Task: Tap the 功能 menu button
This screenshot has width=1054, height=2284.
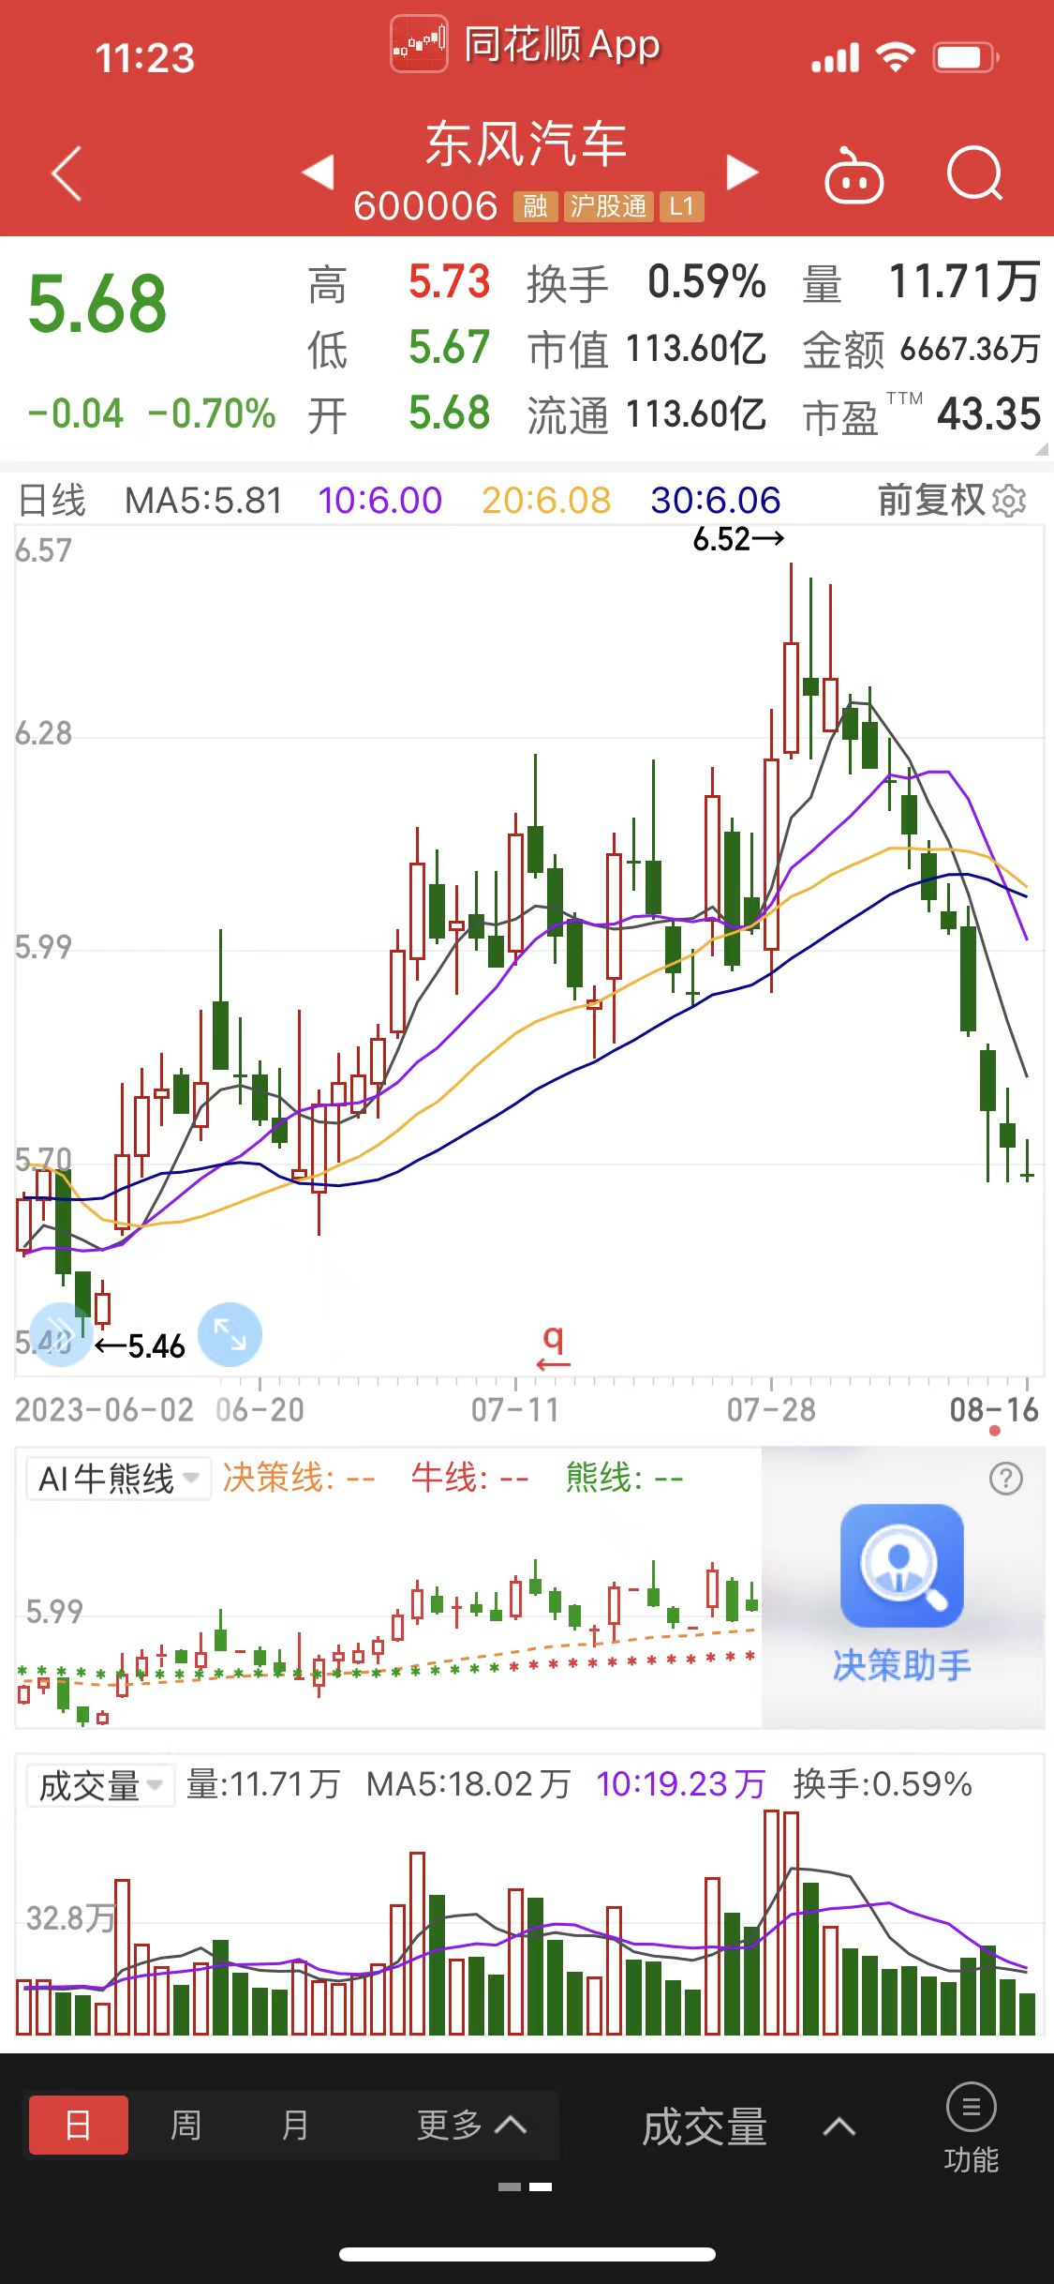Action: 971,2128
